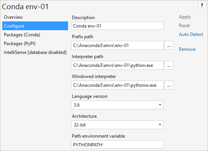Run Auto Detect for the environment
This screenshot has height=151, width=208.
click(x=191, y=34)
